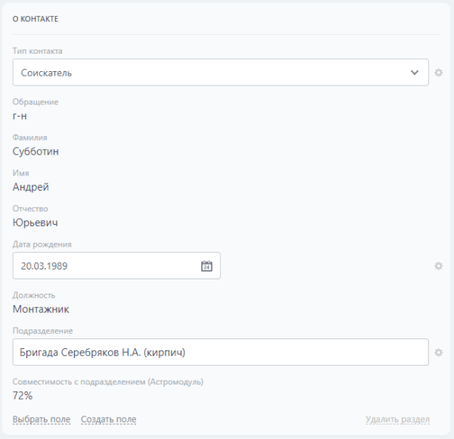This screenshot has height=439, width=454.
Task: Click the Дата рождения field label
Action: (x=42, y=244)
